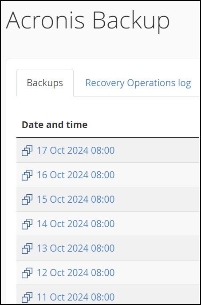Click the backup icon beside 12 Oct 2024

(27, 273)
